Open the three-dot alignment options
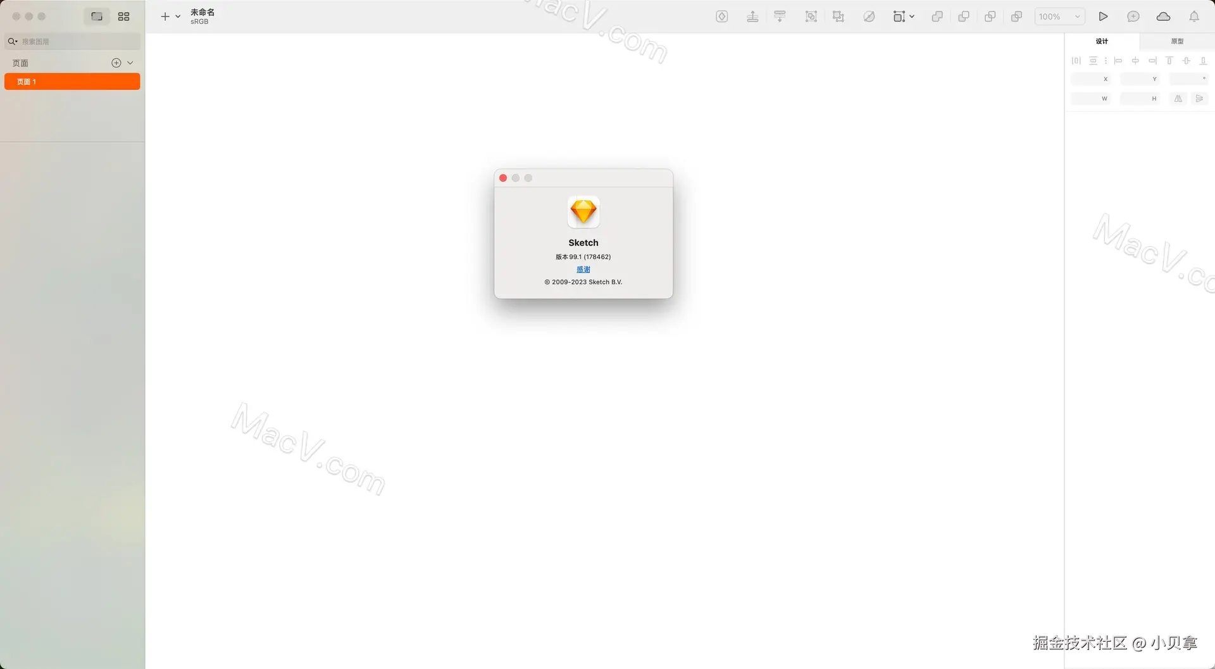Screen dimensions: 1215x669 coord(1106,61)
